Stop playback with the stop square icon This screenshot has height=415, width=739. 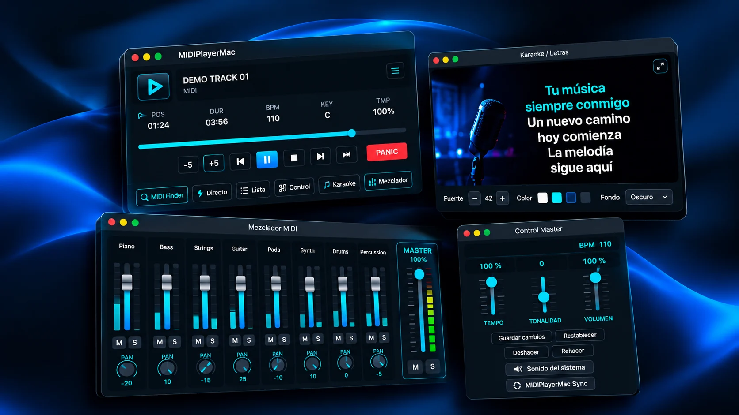pos(294,158)
